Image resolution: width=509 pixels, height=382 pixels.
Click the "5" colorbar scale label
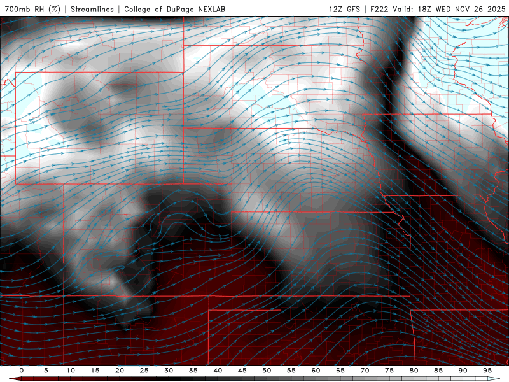pyautogui.click(x=46, y=371)
